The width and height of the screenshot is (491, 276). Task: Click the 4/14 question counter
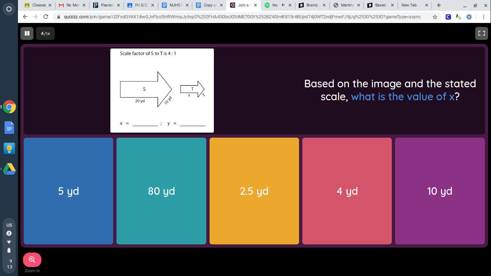click(45, 33)
